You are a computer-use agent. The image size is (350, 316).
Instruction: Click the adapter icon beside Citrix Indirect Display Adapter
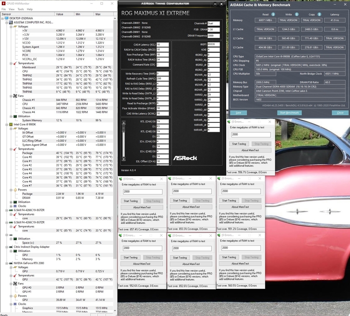(x=11, y=247)
